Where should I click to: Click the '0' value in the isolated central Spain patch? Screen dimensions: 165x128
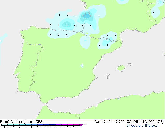pyautogui.click(x=82, y=65)
